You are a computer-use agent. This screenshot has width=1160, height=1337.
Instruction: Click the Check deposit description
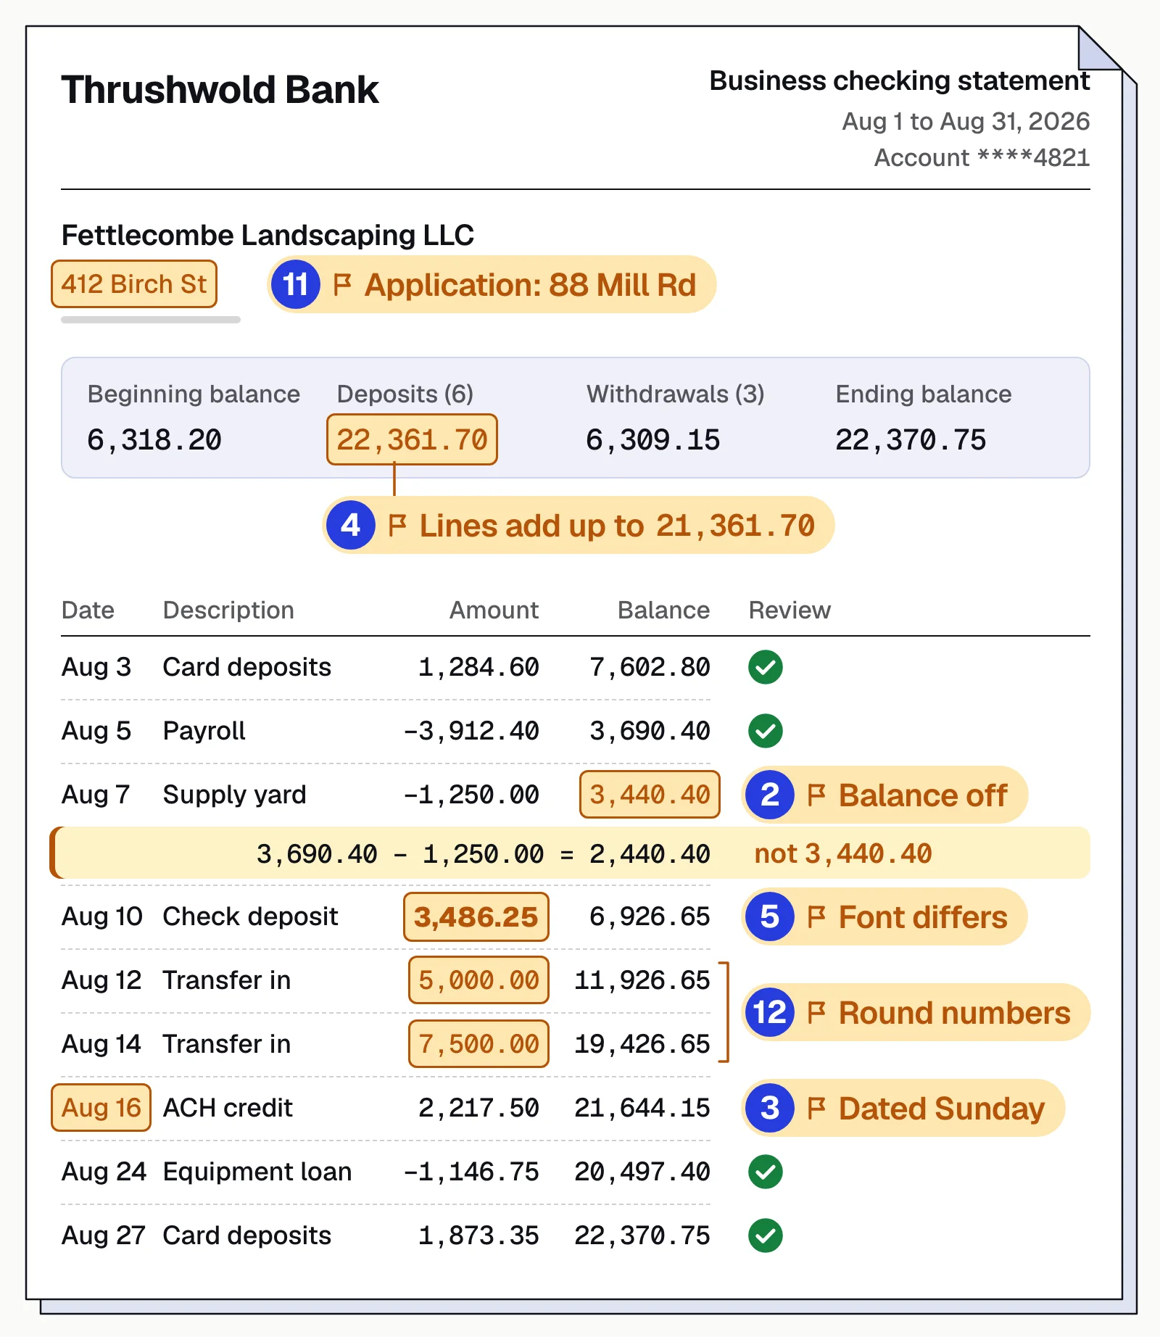(x=250, y=916)
